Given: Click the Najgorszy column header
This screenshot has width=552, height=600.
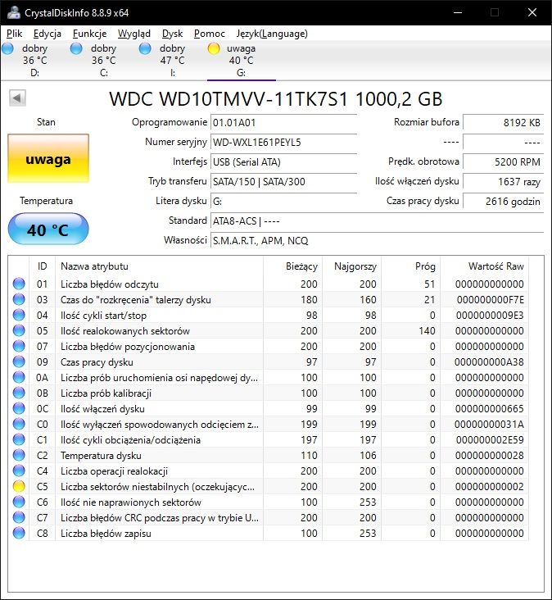Looking at the screenshot, I should (x=351, y=266).
